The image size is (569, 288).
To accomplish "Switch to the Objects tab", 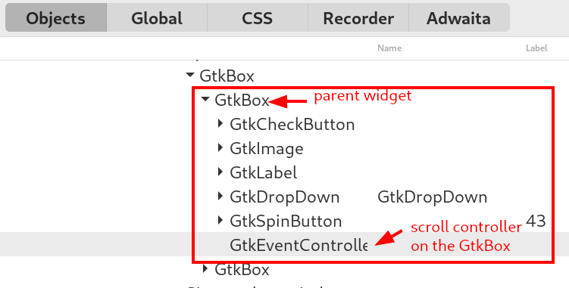I will tap(56, 17).
